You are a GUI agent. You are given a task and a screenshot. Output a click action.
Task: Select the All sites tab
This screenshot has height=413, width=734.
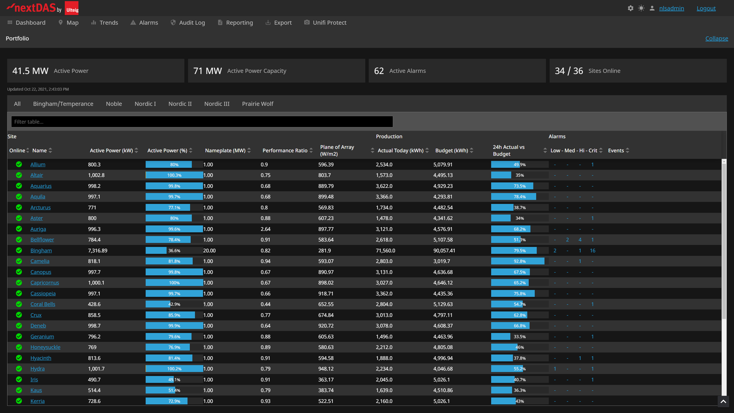click(17, 104)
